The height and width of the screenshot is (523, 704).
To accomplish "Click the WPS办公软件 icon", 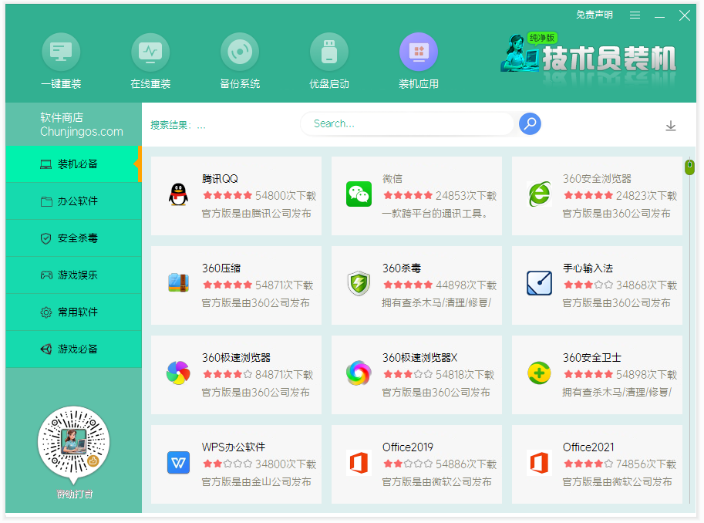I will (x=178, y=463).
